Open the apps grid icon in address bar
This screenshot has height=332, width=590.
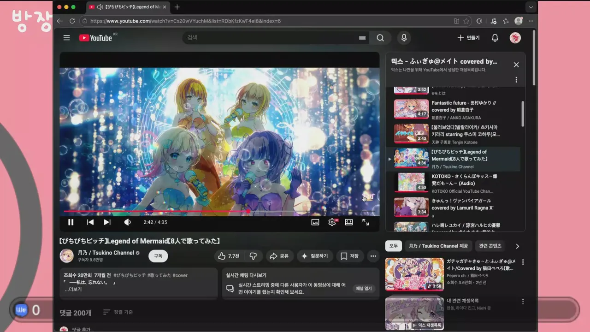456,21
